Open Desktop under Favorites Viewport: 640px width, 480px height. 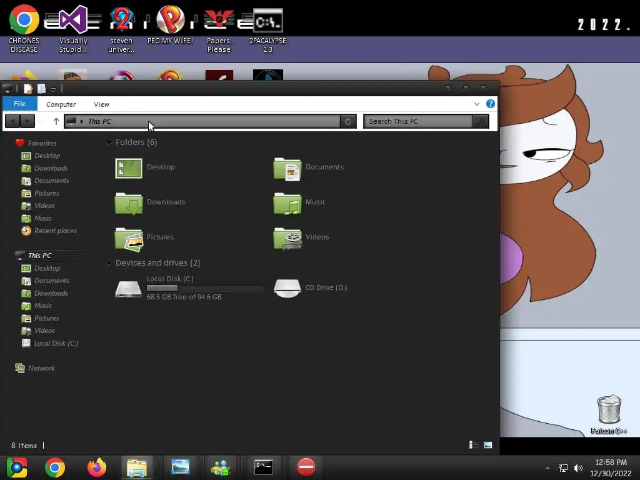(x=47, y=156)
